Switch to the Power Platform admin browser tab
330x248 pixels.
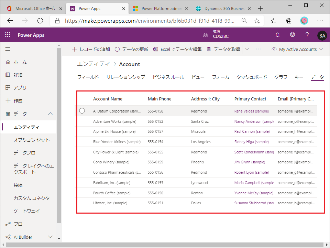(161, 9)
